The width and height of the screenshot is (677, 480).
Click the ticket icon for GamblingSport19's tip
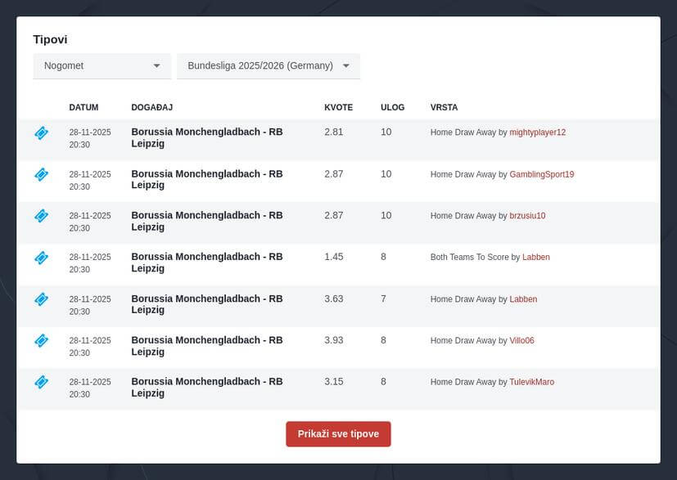(x=42, y=174)
